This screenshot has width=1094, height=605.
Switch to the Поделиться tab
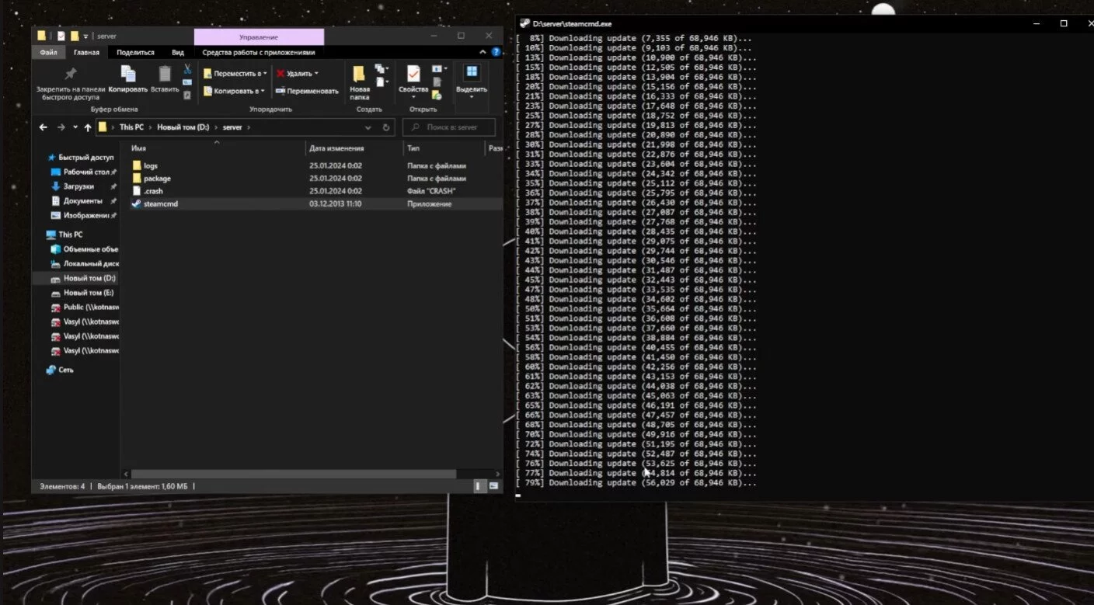pyautogui.click(x=135, y=53)
